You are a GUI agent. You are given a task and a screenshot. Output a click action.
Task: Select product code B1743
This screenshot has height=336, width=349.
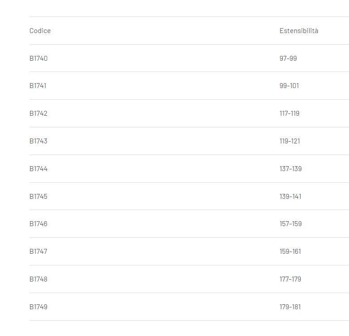tap(39, 141)
